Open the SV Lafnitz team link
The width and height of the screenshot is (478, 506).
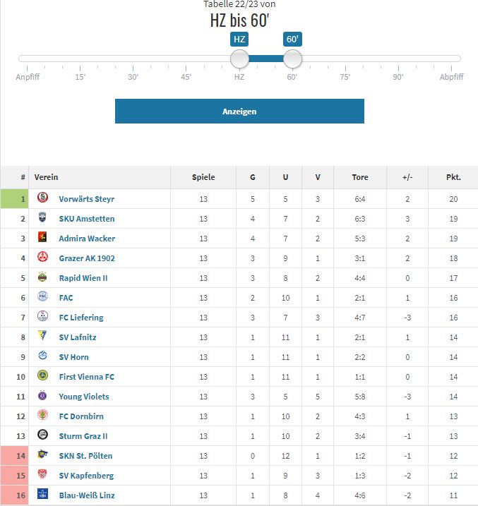(78, 337)
